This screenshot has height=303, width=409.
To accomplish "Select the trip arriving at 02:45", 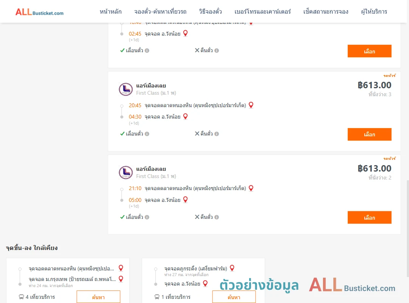I will 369,51.
